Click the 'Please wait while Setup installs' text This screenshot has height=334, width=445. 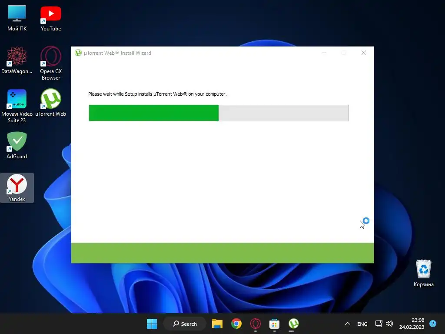pyautogui.click(x=157, y=94)
